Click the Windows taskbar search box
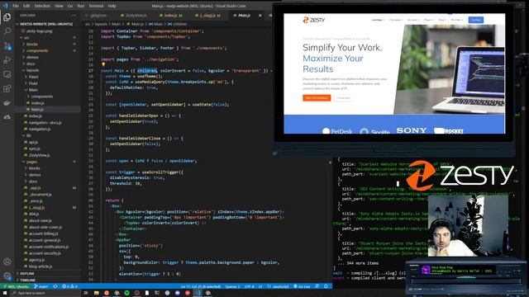This screenshot has width=529, height=297. point(45,294)
